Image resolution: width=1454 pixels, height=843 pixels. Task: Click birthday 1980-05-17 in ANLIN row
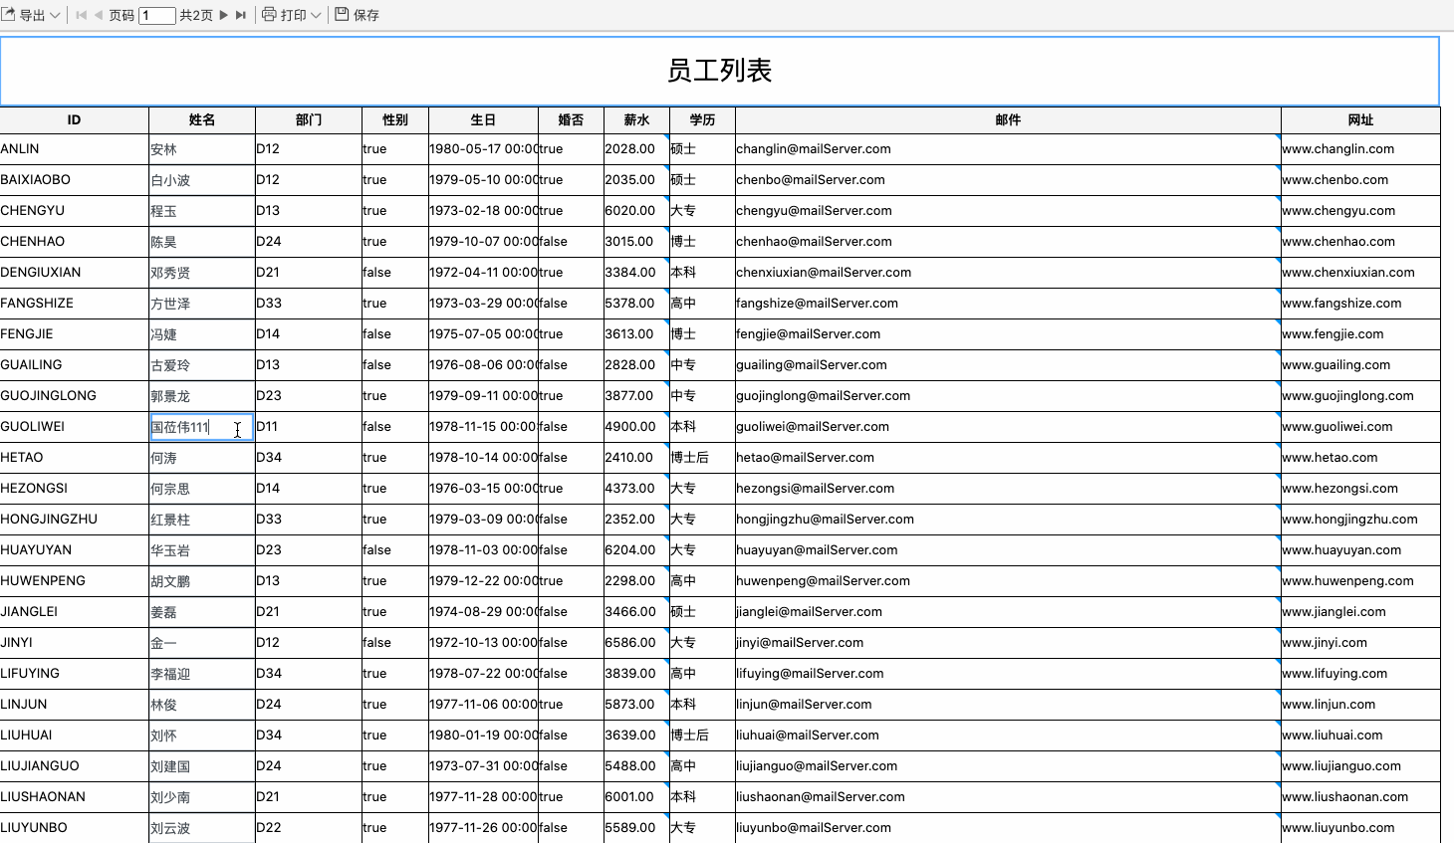coord(483,148)
